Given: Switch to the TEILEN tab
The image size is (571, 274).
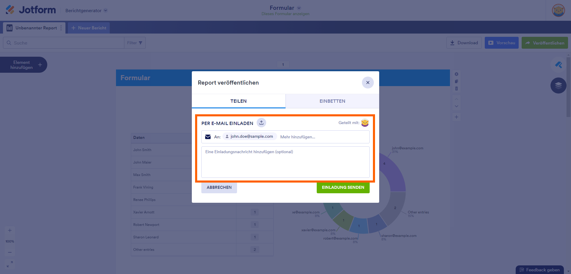Looking at the screenshot, I should pos(239,101).
